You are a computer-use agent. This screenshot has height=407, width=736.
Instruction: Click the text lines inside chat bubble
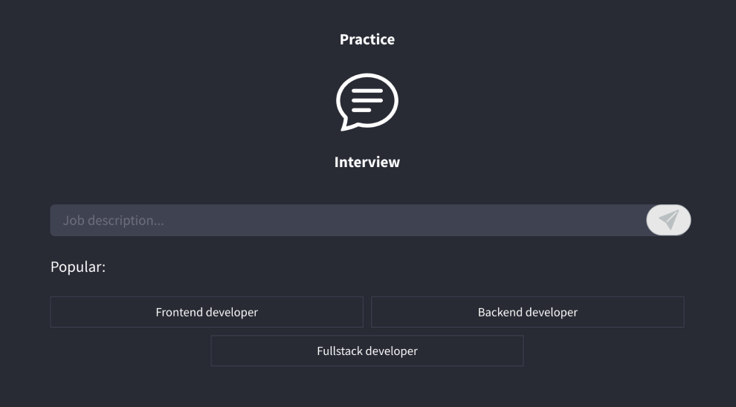(x=367, y=100)
